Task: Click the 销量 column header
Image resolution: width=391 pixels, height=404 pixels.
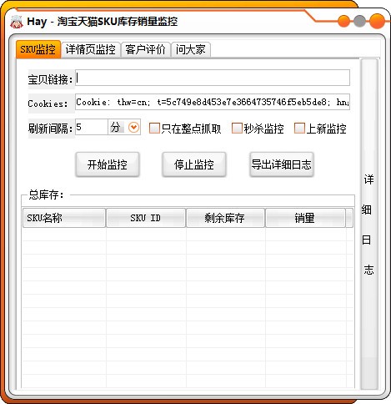Action: point(305,218)
